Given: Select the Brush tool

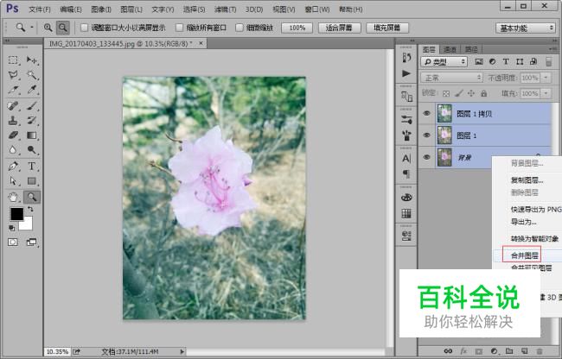Looking at the screenshot, I should pyautogui.click(x=32, y=106).
